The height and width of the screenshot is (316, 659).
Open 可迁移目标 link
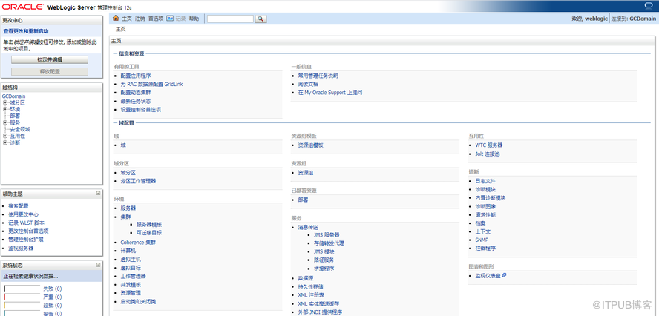[x=148, y=232]
